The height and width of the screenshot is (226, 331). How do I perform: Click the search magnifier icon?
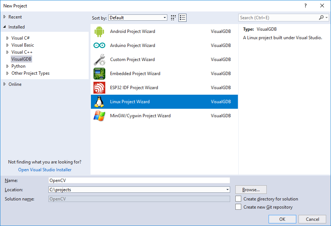[x=321, y=17]
